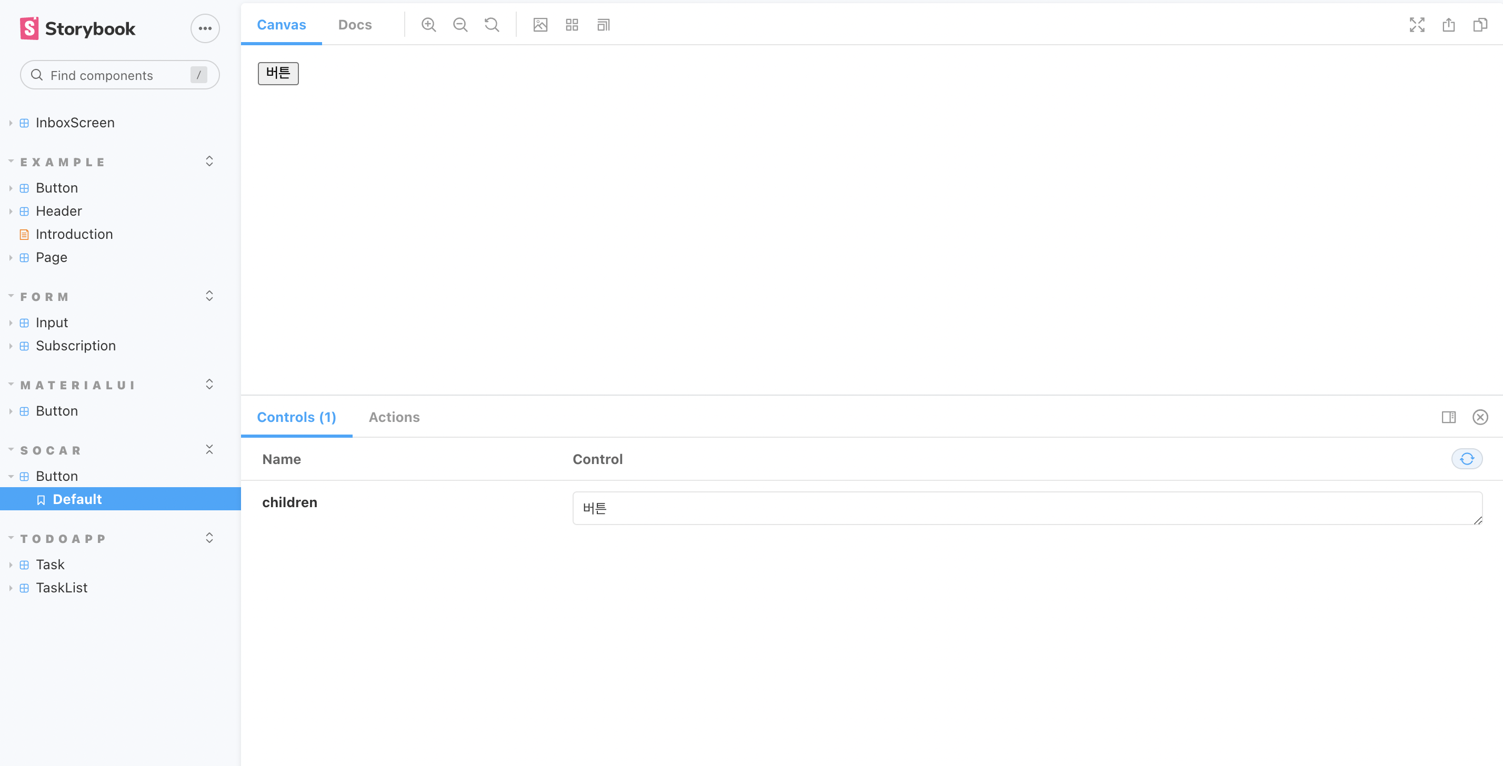This screenshot has width=1503, height=766.
Task: Expand the Task component
Action: 50,565
